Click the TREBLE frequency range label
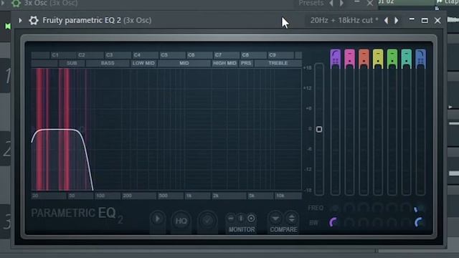459x258 pixels. tap(278, 63)
